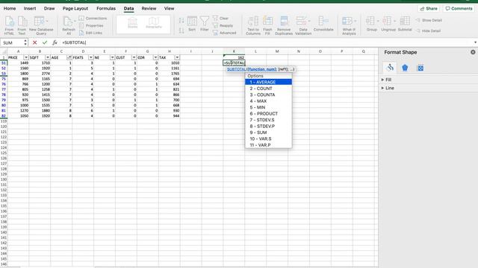Click Remove Duplicates
Screen dimensions: 478x268
[x=284, y=25]
